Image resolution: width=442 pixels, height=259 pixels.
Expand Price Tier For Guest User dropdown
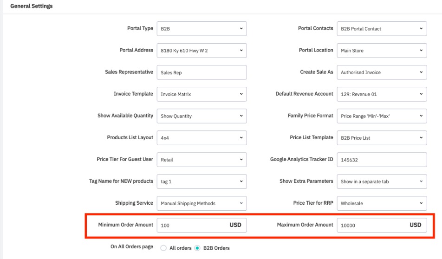click(x=201, y=160)
